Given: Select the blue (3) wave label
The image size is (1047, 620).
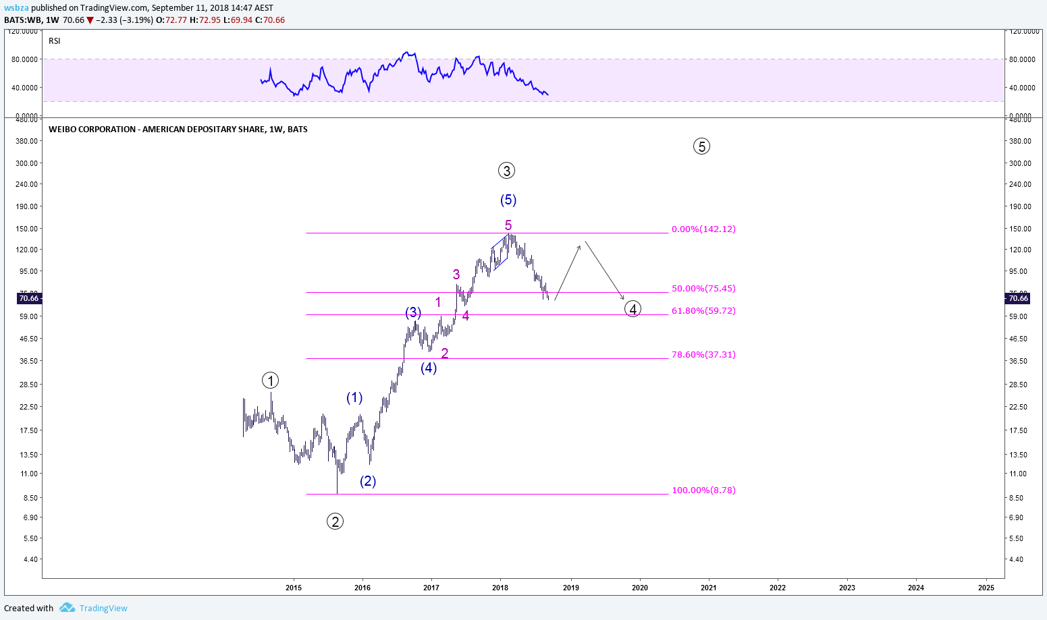Looking at the screenshot, I should coord(413,312).
